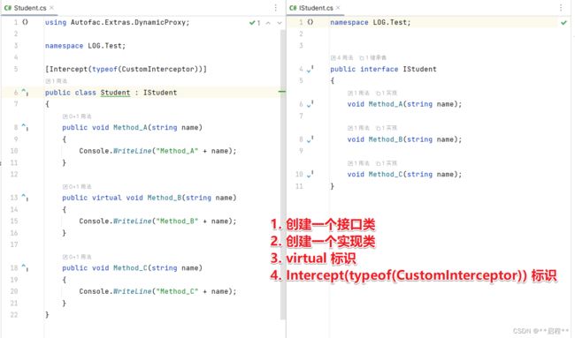Open the IStudent.cs pane kebab menu
The width and height of the screenshot is (575, 338).
pos(561,8)
